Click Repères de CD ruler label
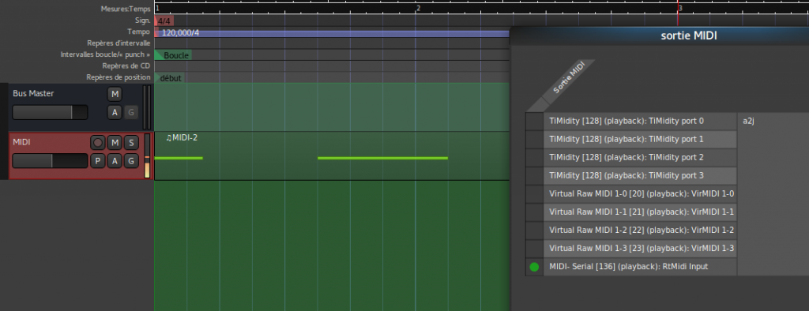The height and width of the screenshot is (311, 809). [126, 66]
